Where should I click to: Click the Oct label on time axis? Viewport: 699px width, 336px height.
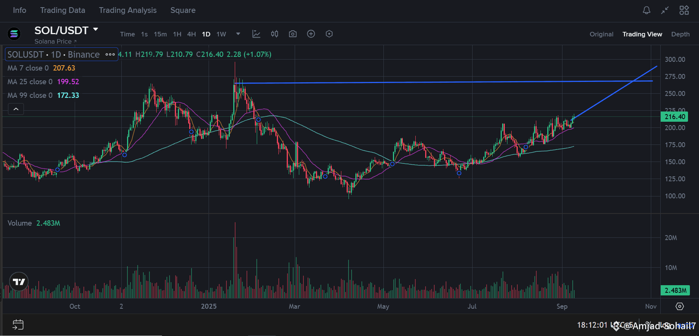[x=75, y=306]
